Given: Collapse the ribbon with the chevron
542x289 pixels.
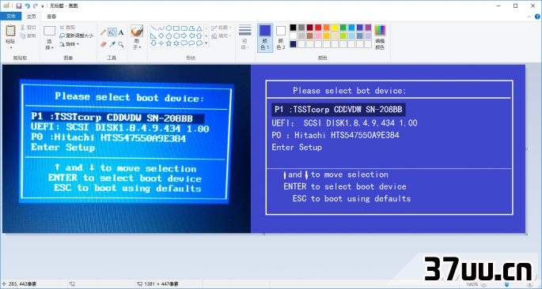Looking at the screenshot, I should pos(529,17).
